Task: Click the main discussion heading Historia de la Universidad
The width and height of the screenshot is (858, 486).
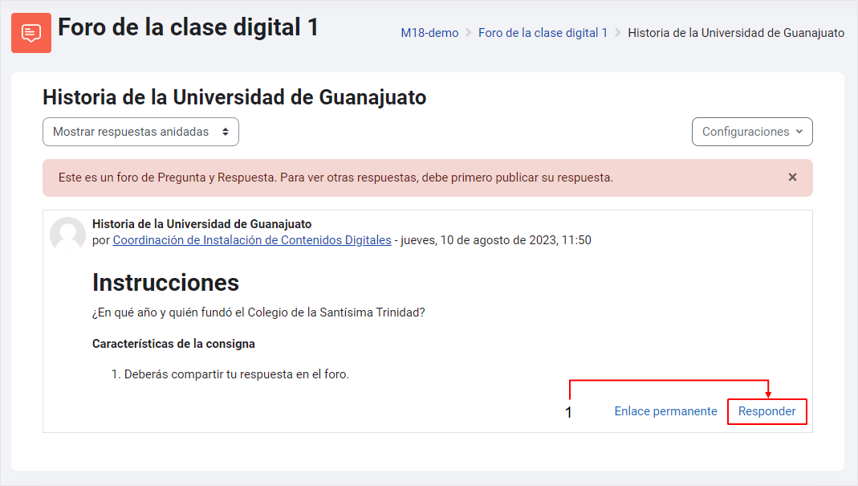Action: pos(234,97)
